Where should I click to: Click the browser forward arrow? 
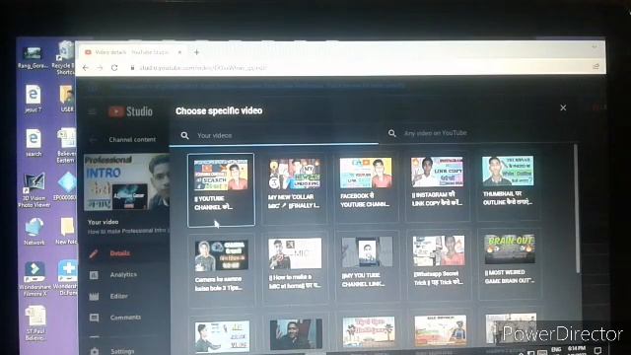tap(100, 68)
